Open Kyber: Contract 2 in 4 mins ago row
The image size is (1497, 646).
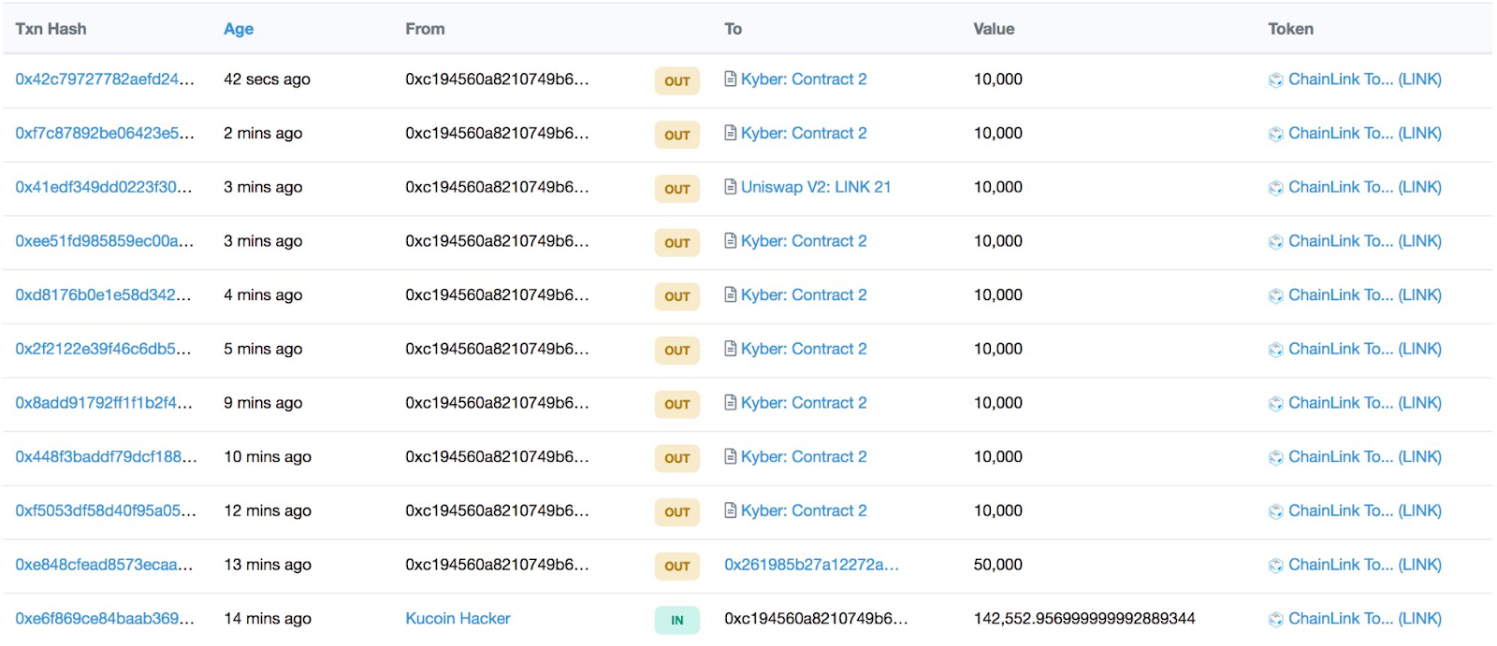(804, 295)
